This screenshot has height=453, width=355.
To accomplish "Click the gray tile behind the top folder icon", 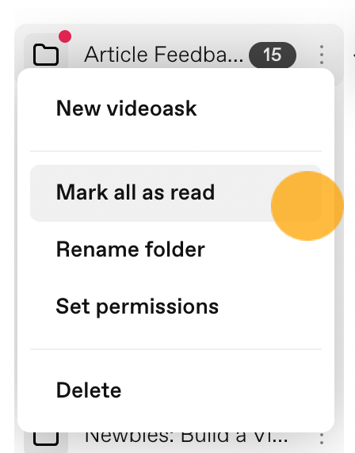I will (x=46, y=52).
